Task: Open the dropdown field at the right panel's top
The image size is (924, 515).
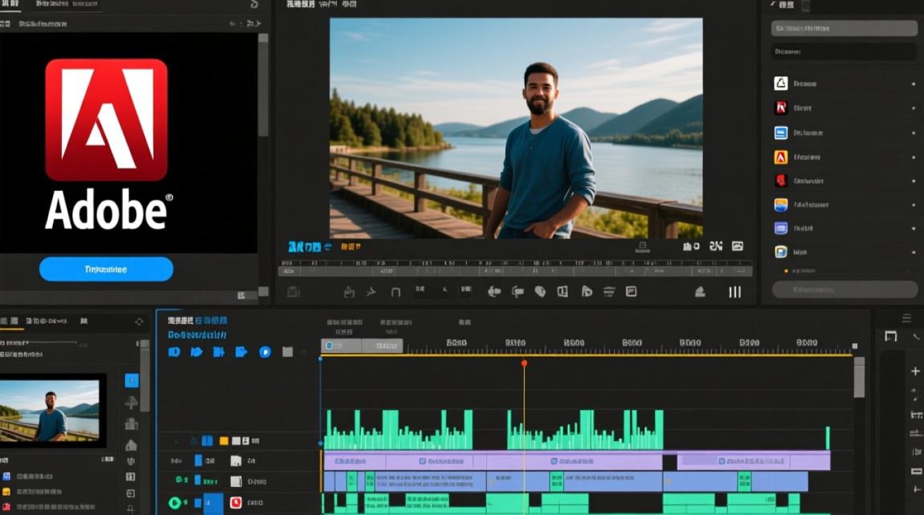Action: click(x=843, y=28)
